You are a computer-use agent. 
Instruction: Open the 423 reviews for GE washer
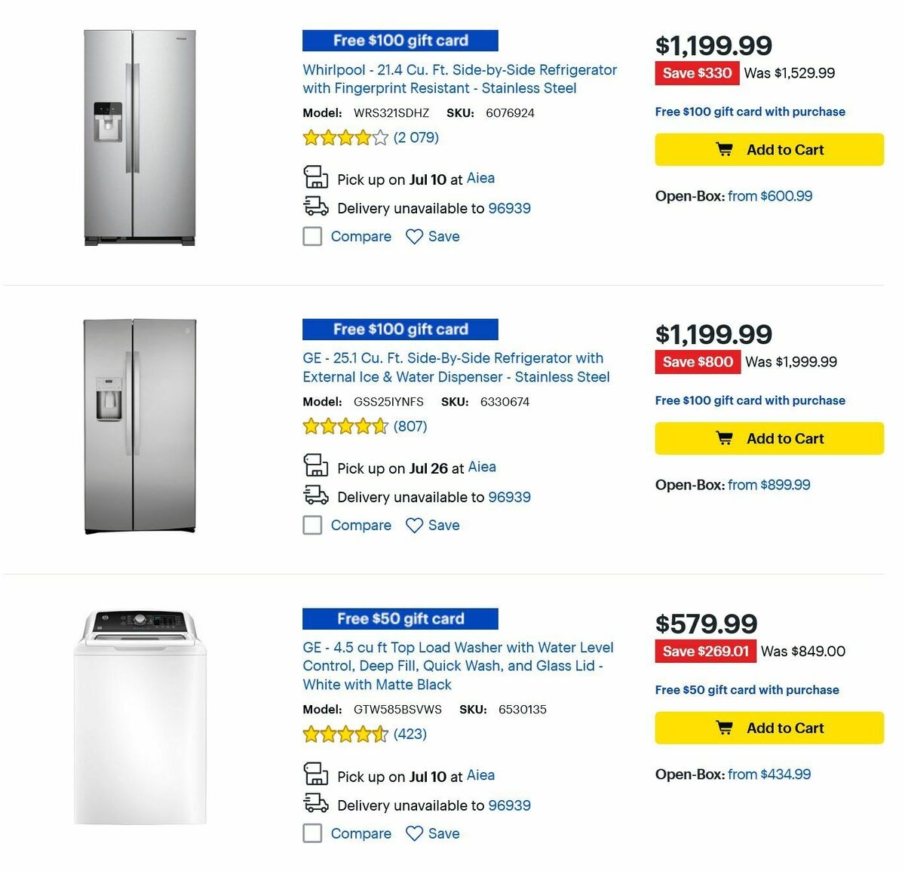pos(410,734)
